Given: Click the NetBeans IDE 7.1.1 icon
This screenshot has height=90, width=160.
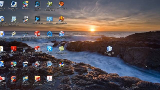Looking at the screenshot, I should pyautogui.click(x=109, y=49).
